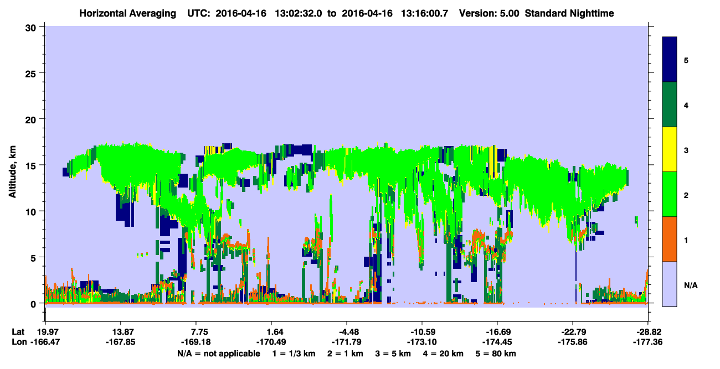Viewport: 720px width, 369px height.
Task: Click longitude value -173.10
Action: point(422,342)
